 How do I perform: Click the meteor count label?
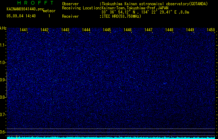point(49,11)
